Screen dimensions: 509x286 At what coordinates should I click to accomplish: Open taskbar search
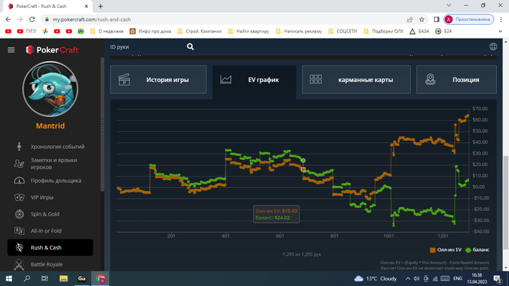pyautogui.click(x=27, y=279)
